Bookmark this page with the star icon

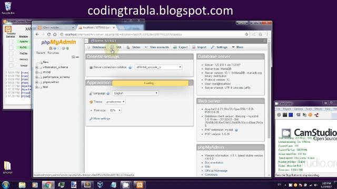246,34
